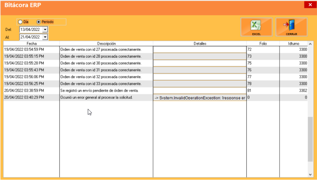This screenshot has height=180, width=317.
Task: Click the vertical scrollbar thumb
Action: coord(310,139)
